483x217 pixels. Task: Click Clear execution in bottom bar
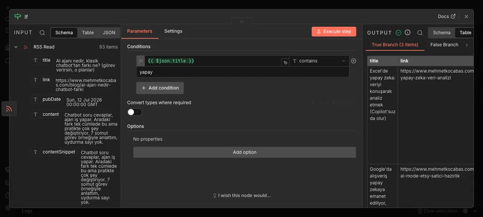[x=438, y=211]
